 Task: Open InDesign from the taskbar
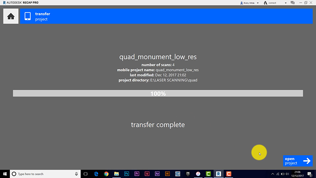147,174
